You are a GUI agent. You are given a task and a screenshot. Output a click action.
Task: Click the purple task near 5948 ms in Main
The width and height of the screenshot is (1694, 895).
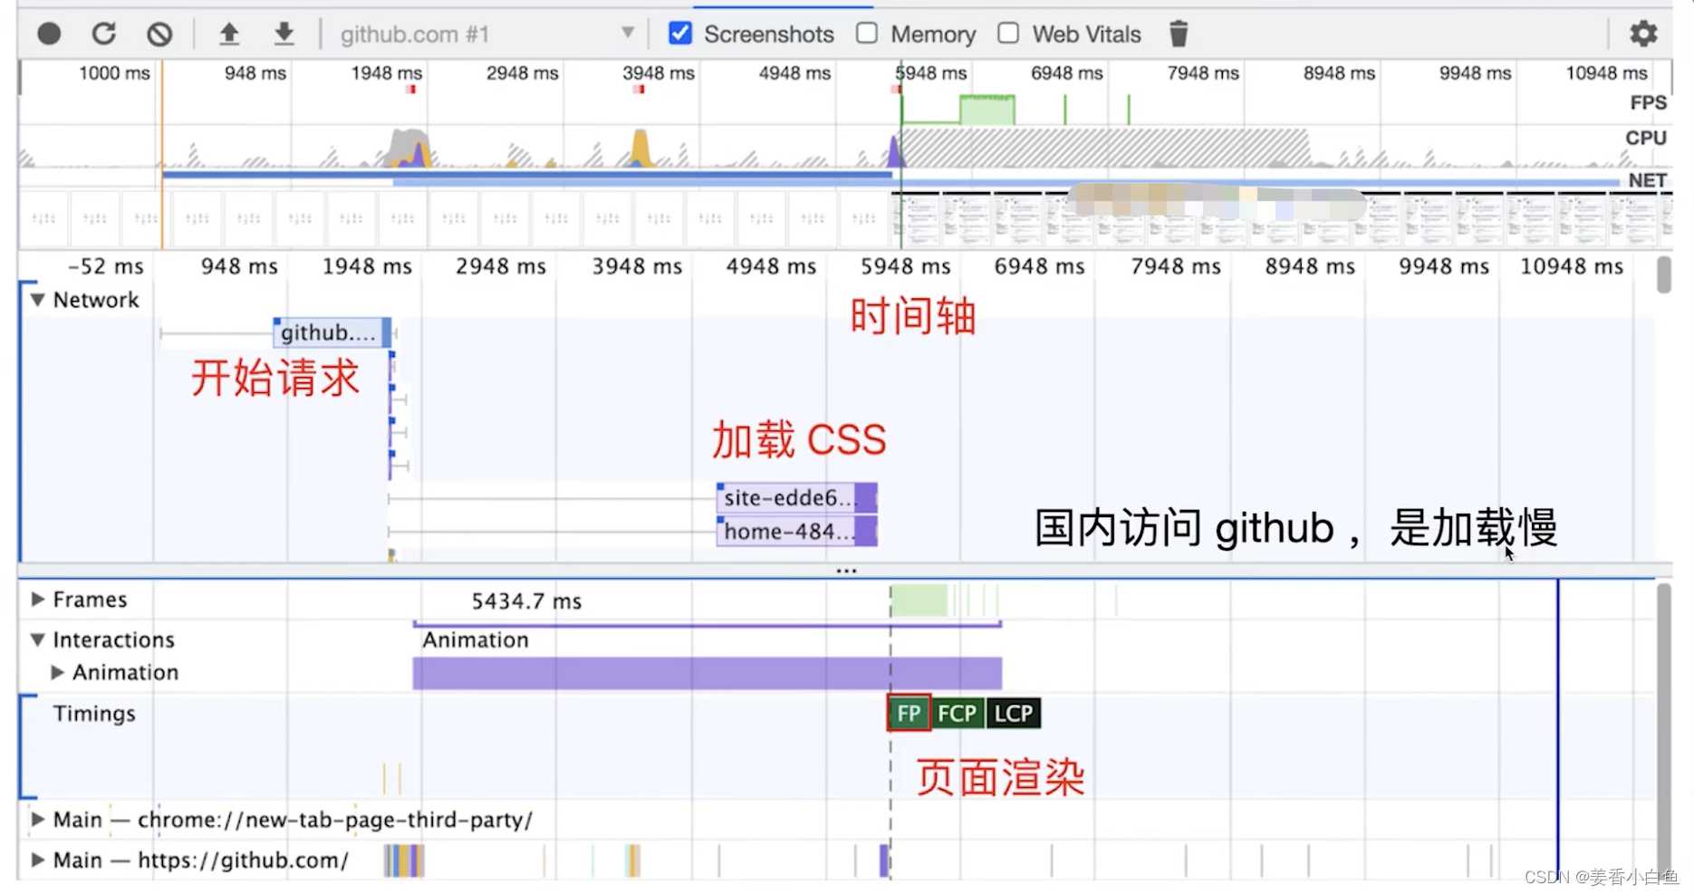click(884, 861)
